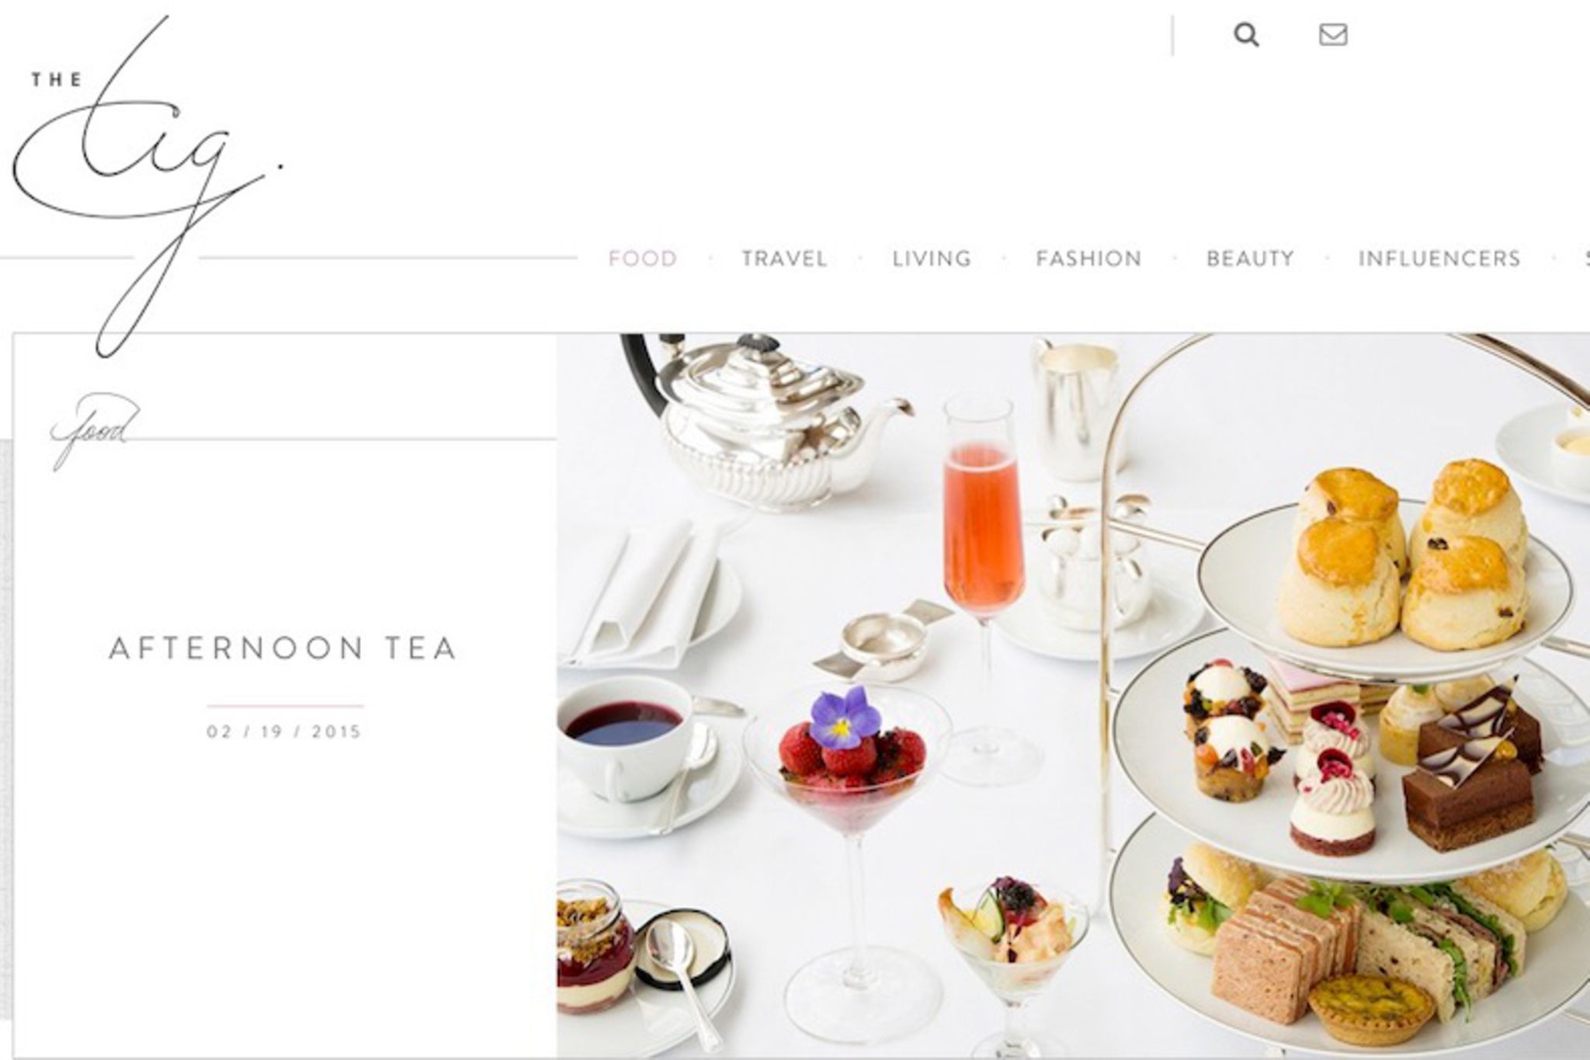Open the Influencers section
1590x1060 pixels.
[x=1439, y=259]
